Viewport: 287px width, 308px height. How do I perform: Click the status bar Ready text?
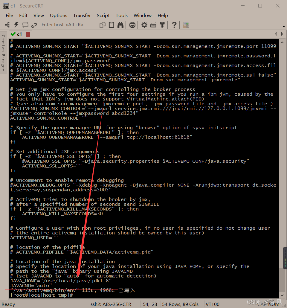click(8, 304)
